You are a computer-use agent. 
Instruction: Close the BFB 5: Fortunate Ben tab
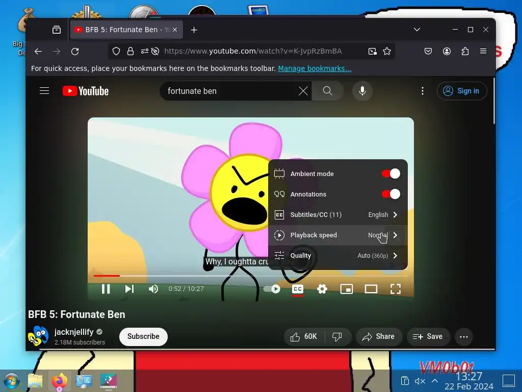[175, 30]
